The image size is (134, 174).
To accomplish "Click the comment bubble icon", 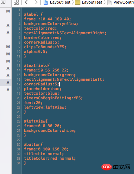I will coord(3,2).
